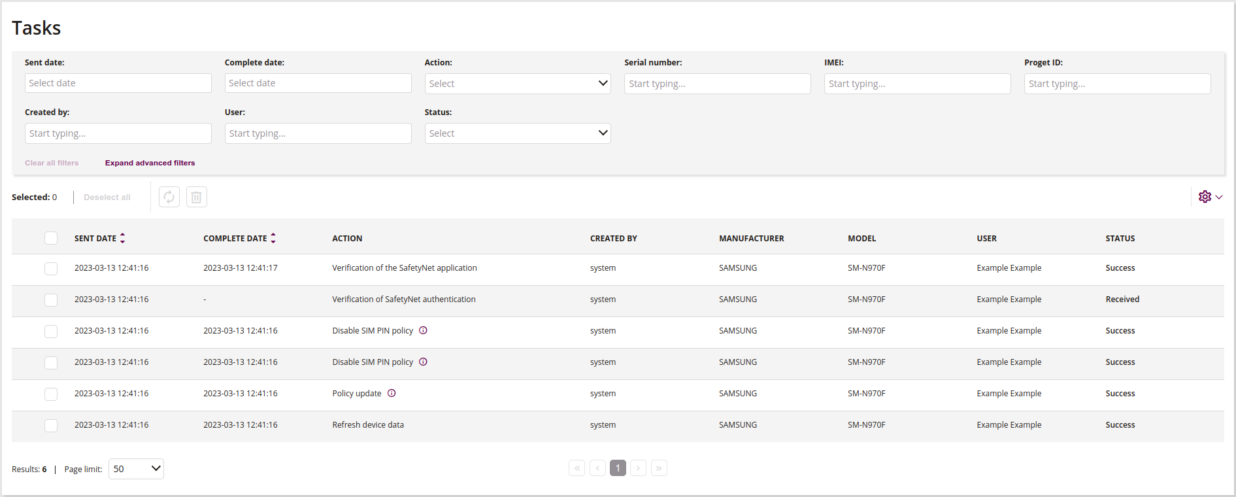Click 'Verification of SafetyNet authentication' text

point(404,300)
